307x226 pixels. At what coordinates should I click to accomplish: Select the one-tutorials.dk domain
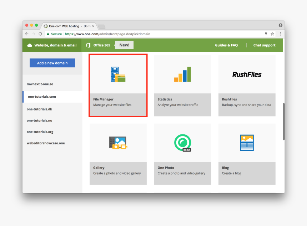[39, 109]
